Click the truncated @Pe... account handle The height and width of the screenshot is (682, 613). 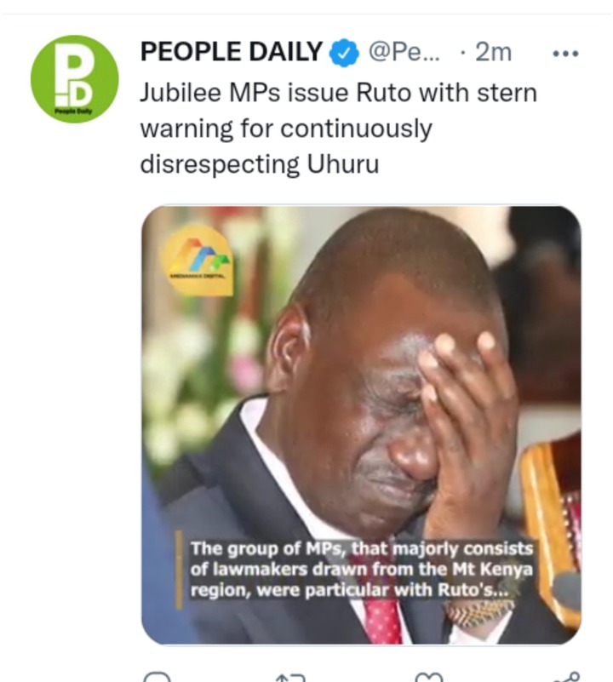pos(404,52)
